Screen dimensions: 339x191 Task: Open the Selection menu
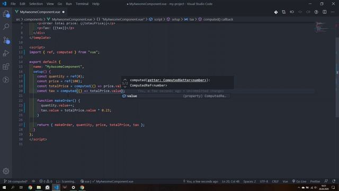pos(36,4)
